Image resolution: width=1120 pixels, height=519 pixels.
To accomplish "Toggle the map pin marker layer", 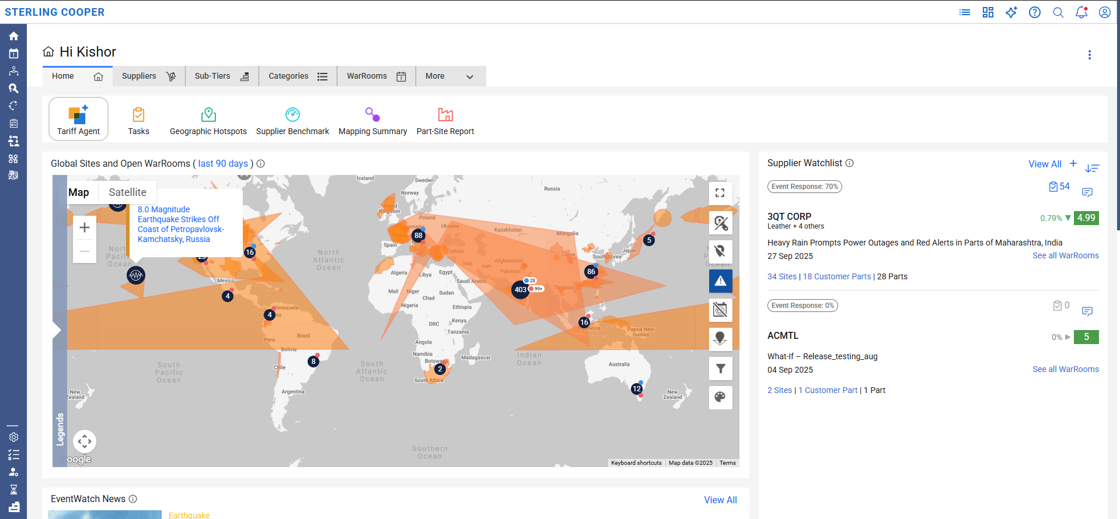I will point(720,339).
